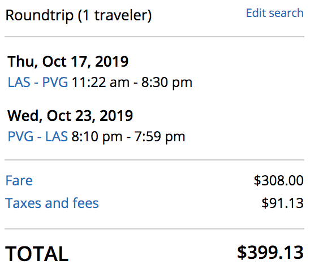Open the Taxes and fees link
Image resolution: width=310 pixels, height=269 pixels.
point(52,203)
